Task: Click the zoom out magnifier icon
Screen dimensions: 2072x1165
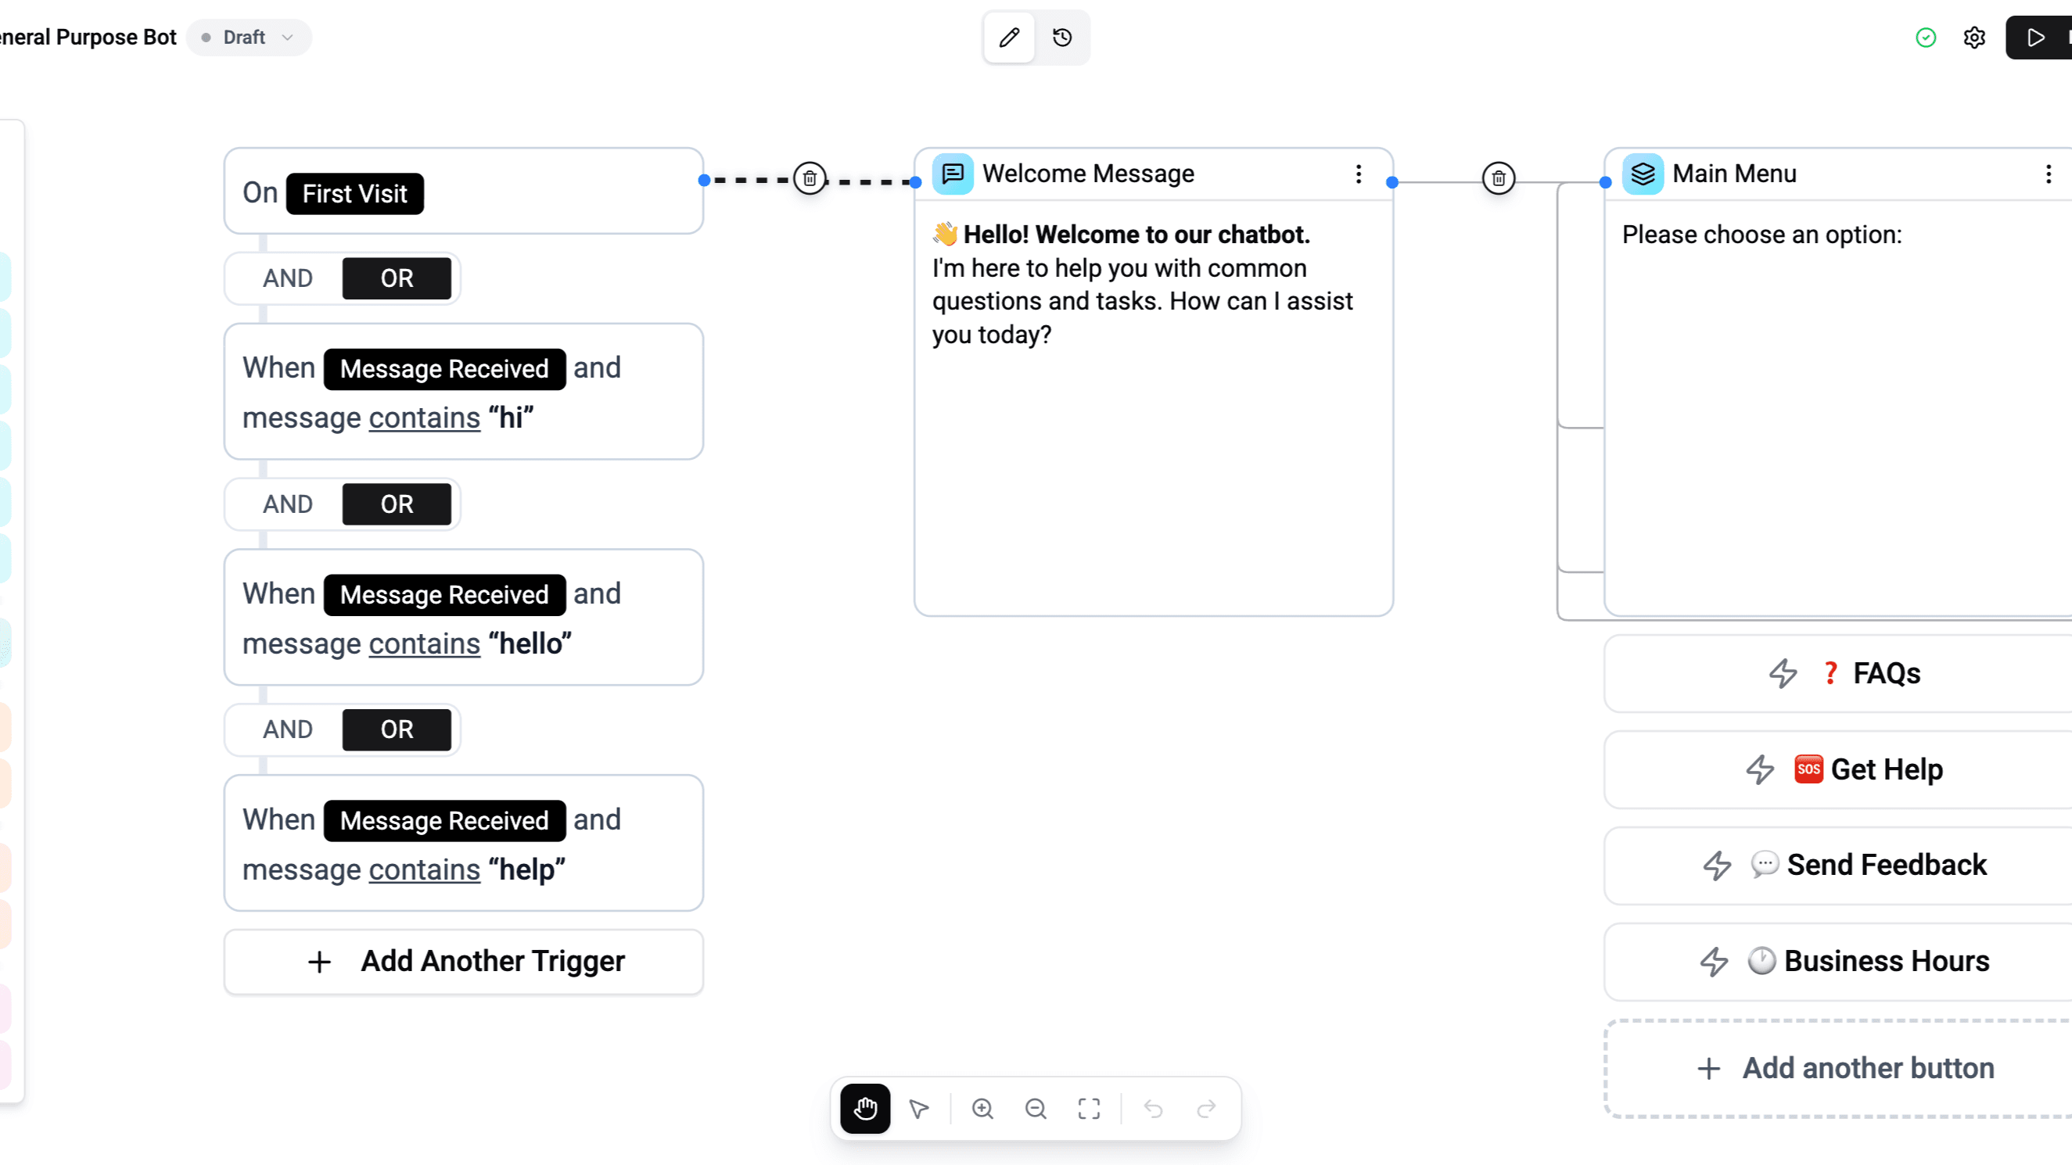Action: coord(1036,1109)
